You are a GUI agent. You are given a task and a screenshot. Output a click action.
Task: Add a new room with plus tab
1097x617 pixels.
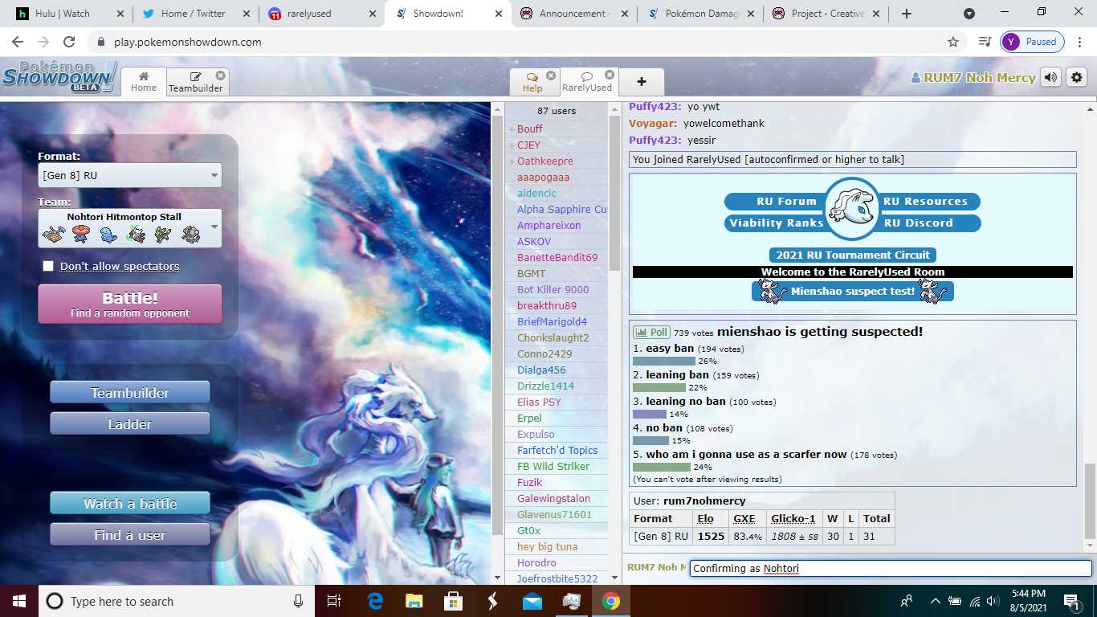642,81
